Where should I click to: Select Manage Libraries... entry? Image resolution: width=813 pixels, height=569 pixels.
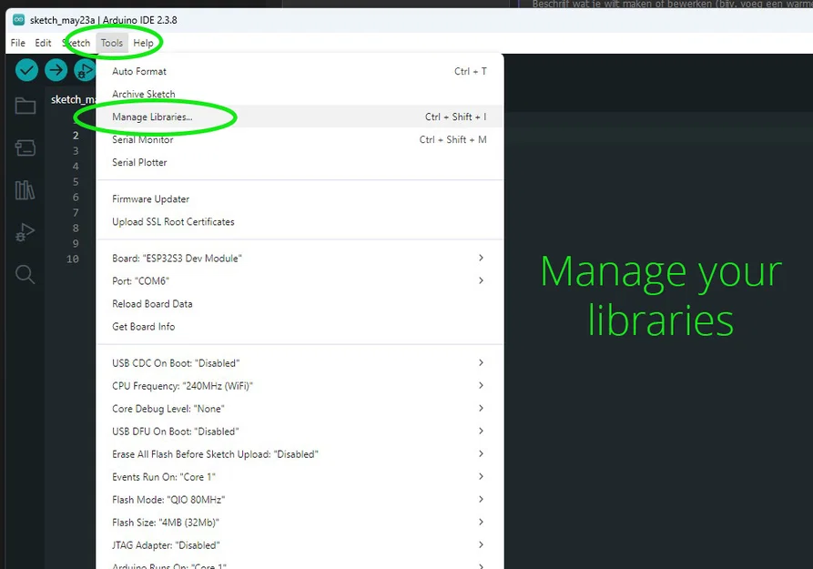pos(300,117)
